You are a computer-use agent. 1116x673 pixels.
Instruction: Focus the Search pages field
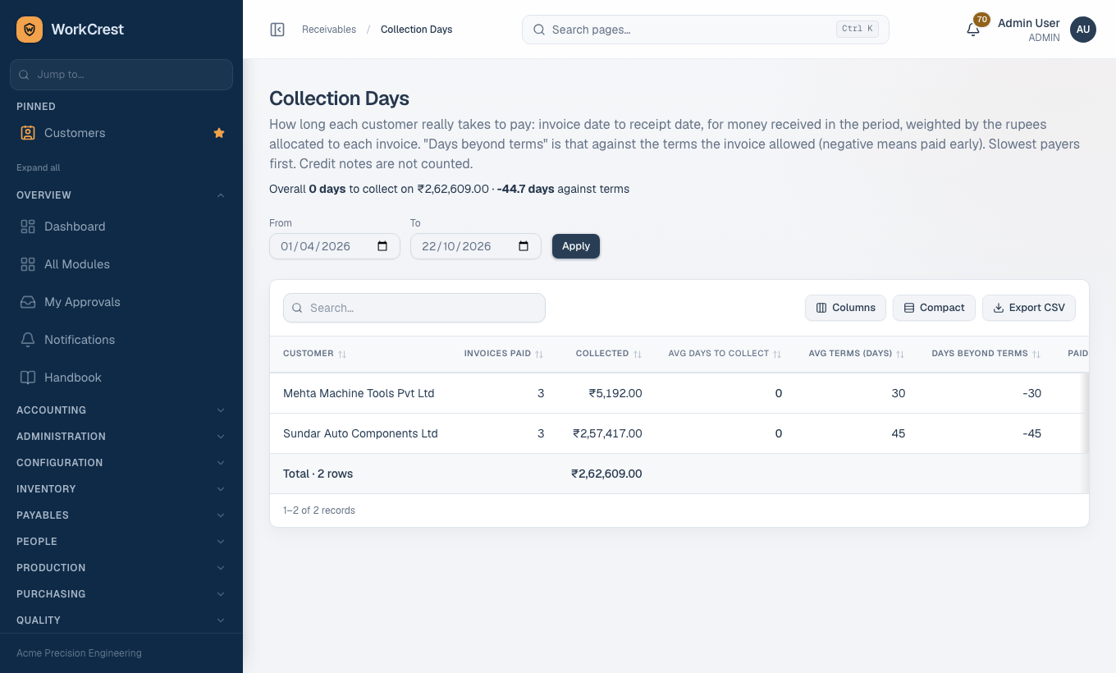[706, 30]
